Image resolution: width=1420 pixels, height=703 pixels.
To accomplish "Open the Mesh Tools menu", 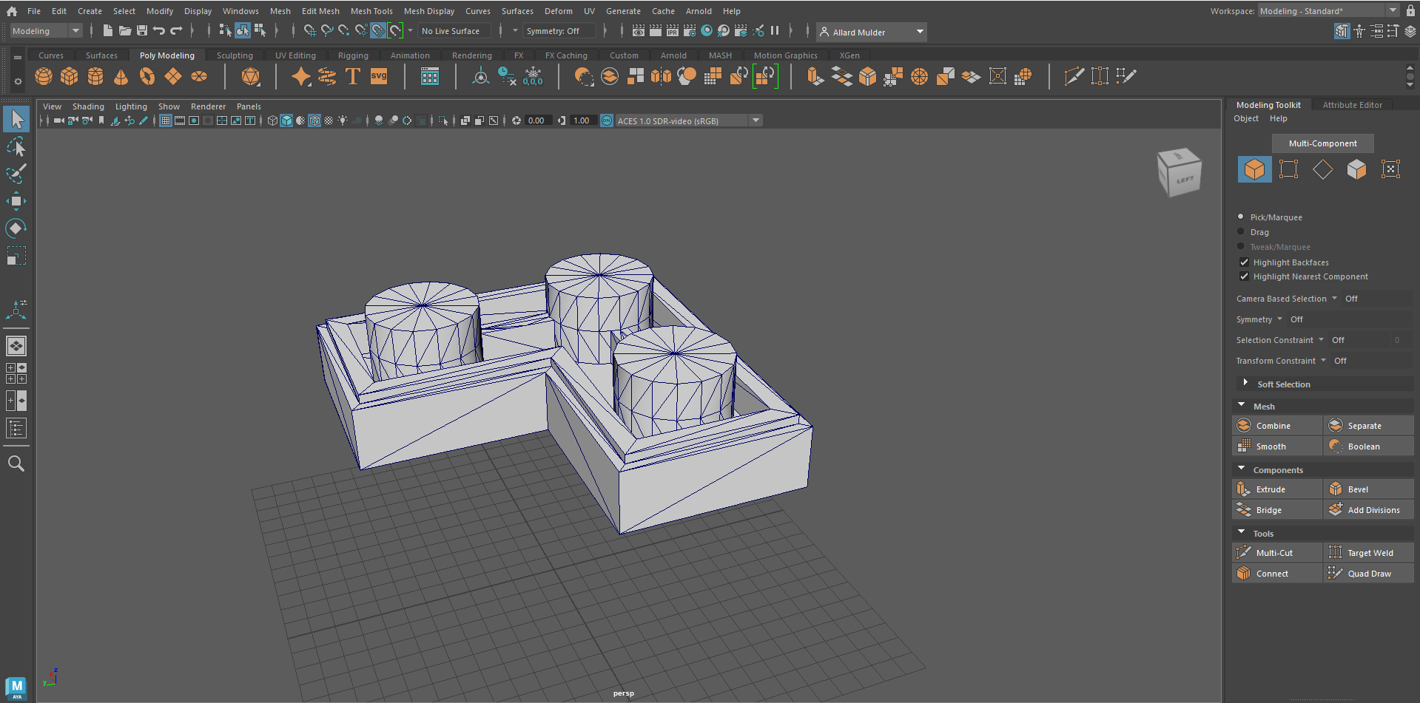I will point(371,11).
